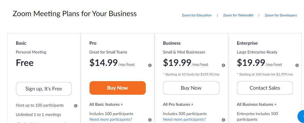Click Need more participants? under Pro plan

pyautogui.click(x=111, y=119)
